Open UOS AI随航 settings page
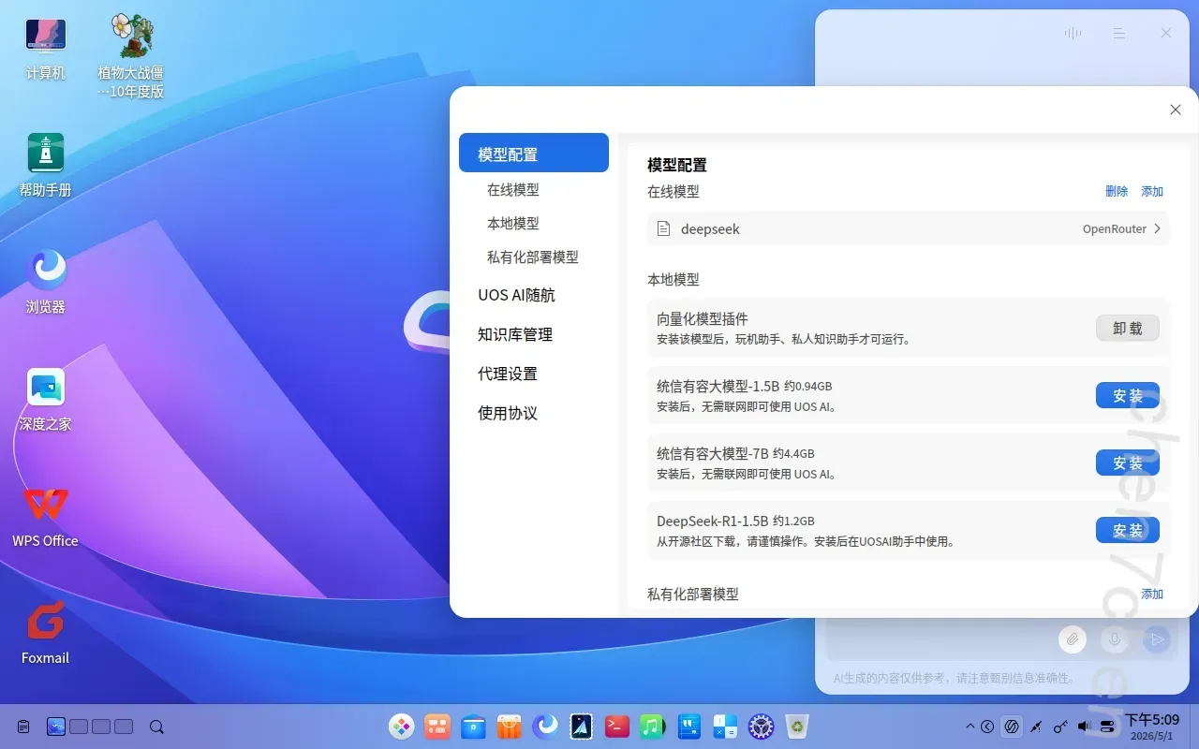 pos(516,295)
